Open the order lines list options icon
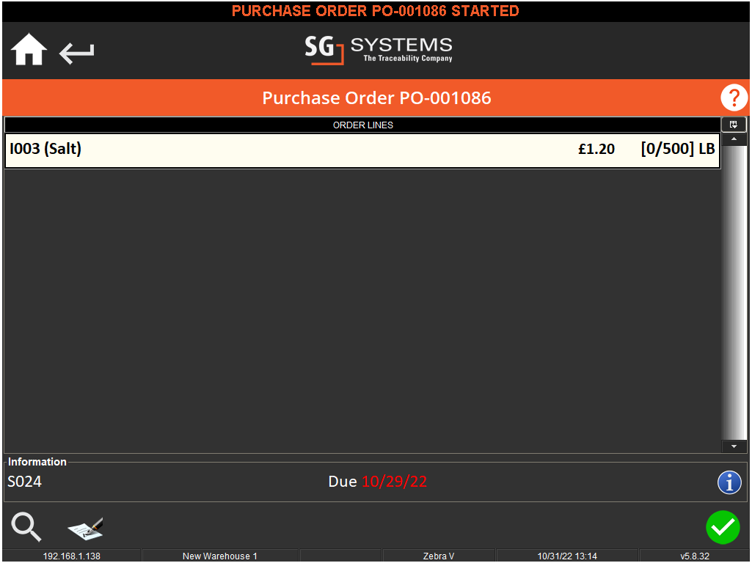Image resolution: width=752 pixels, height=563 pixels. (x=734, y=125)
